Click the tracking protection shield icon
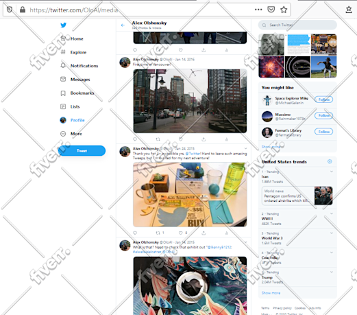 click(10, 10)
